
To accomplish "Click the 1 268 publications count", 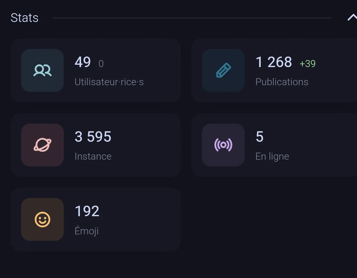I will (274, 62).
